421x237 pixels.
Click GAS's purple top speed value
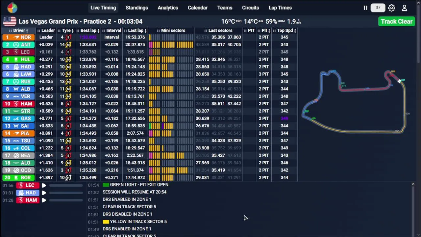(x=285, y=118)
